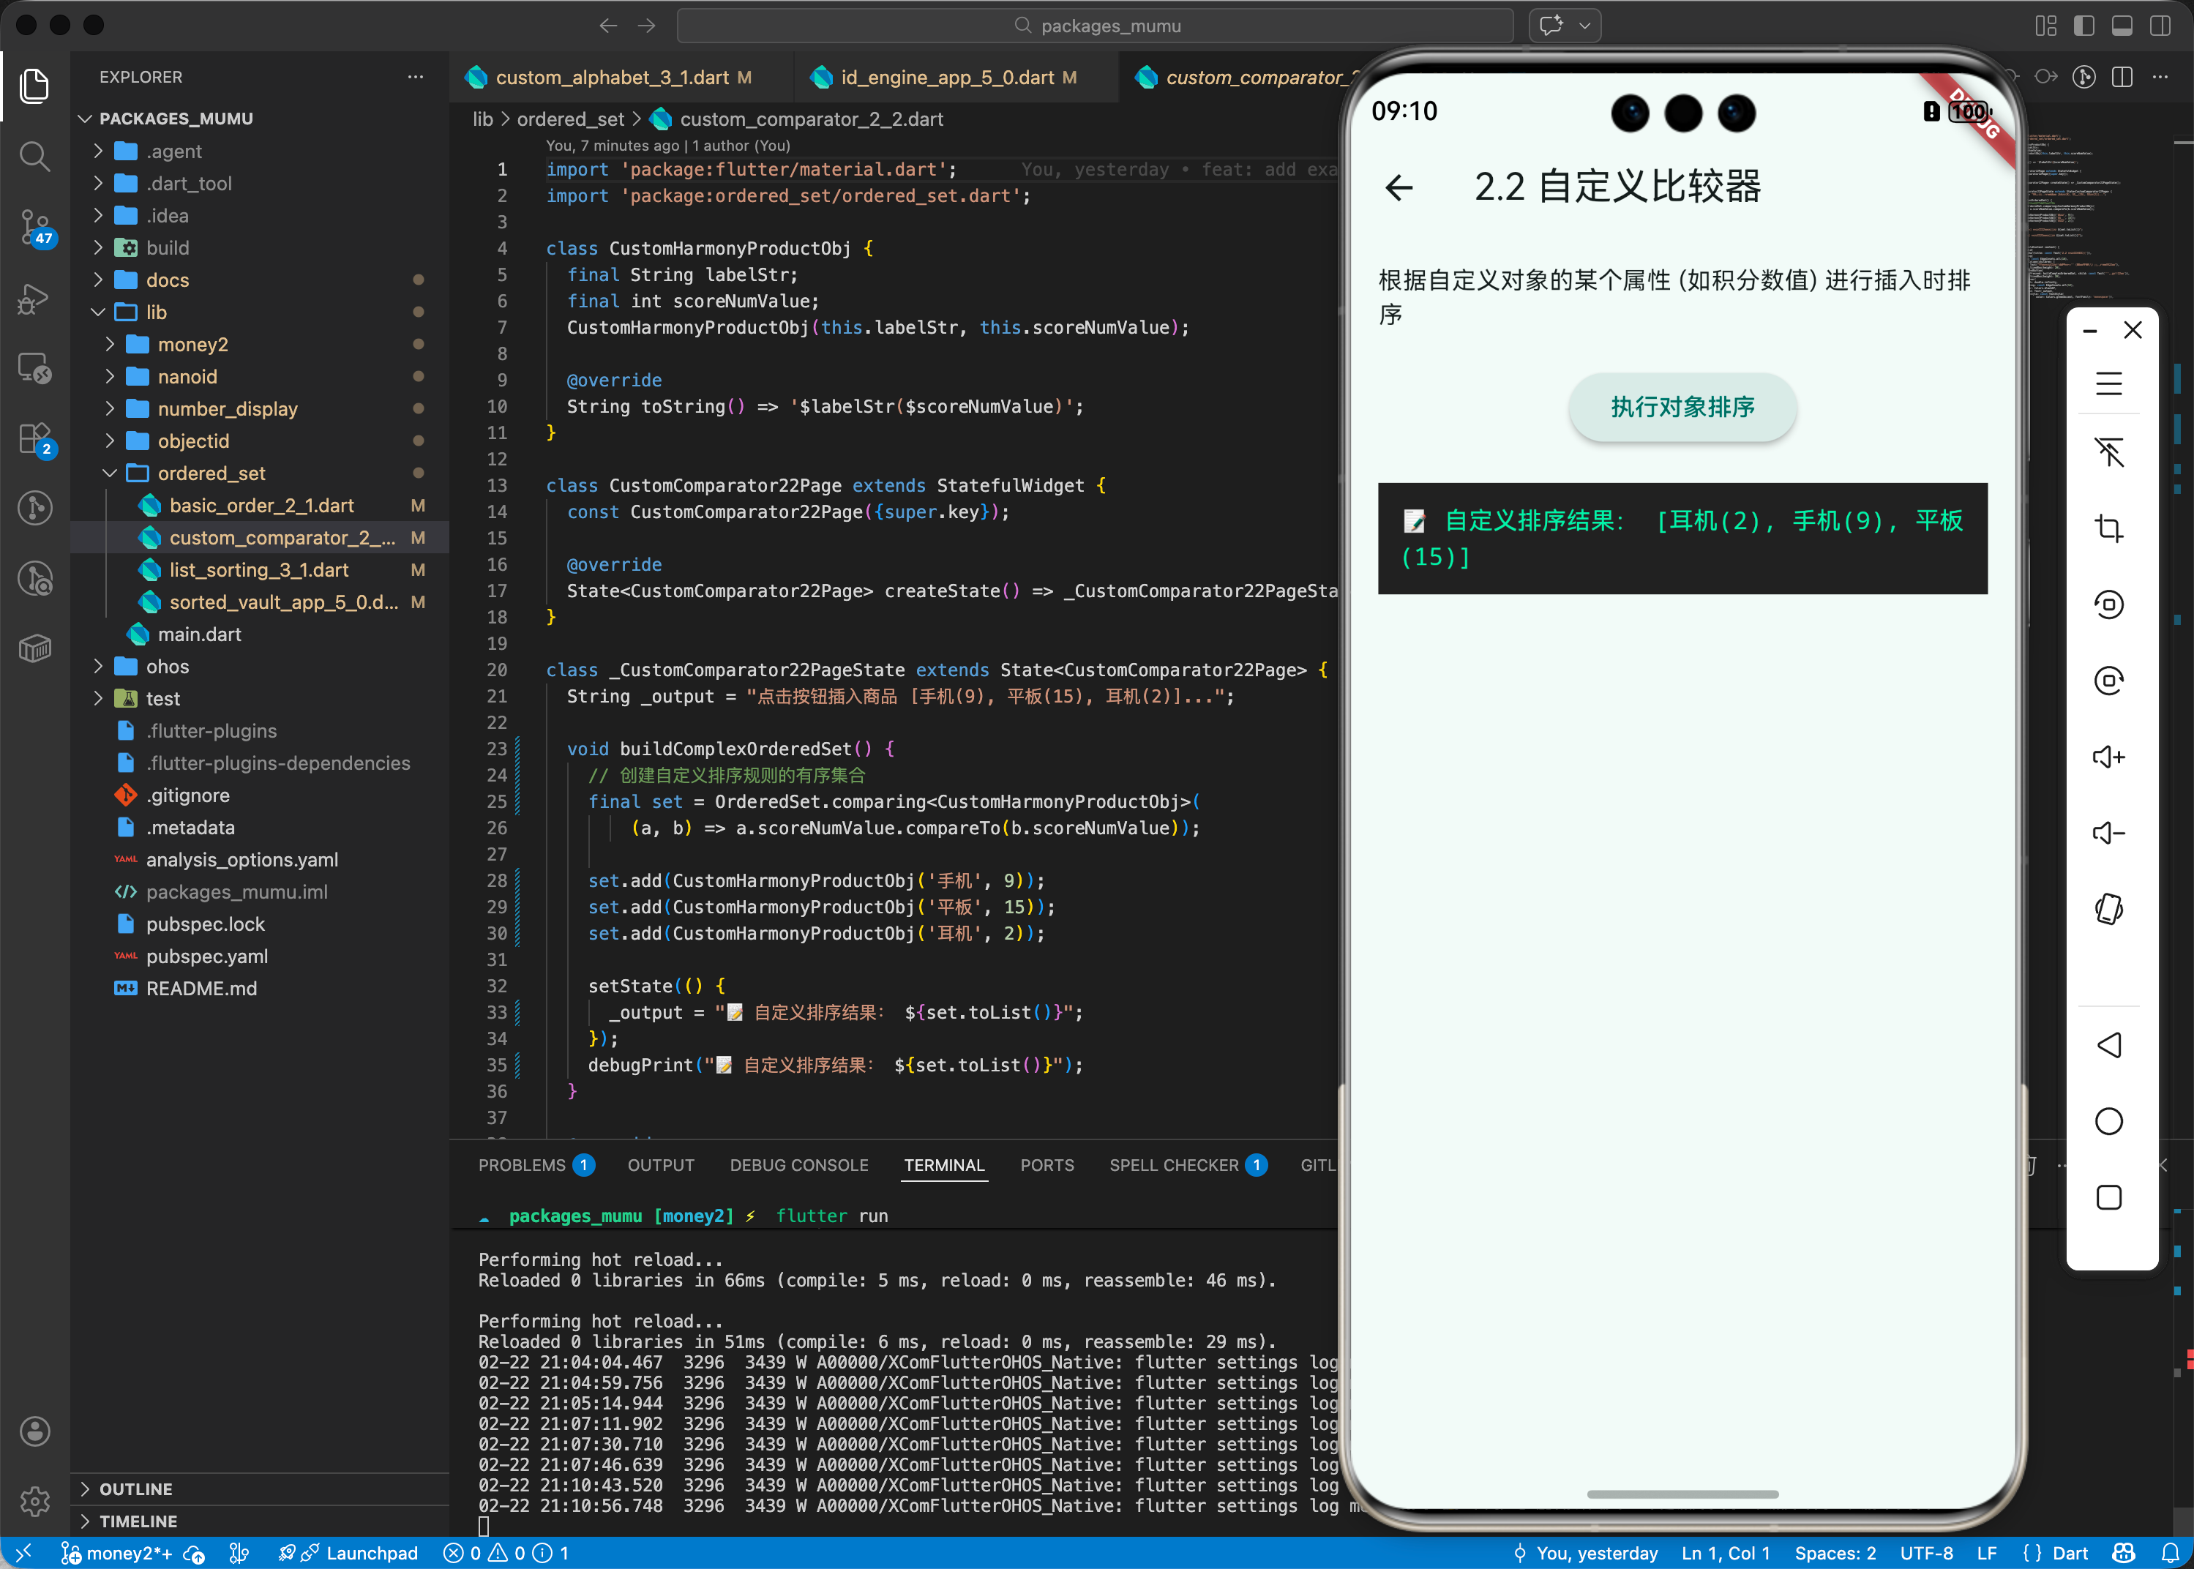
Task: Toggle secondary sidebar layout icon
Action: point(2160,26)
